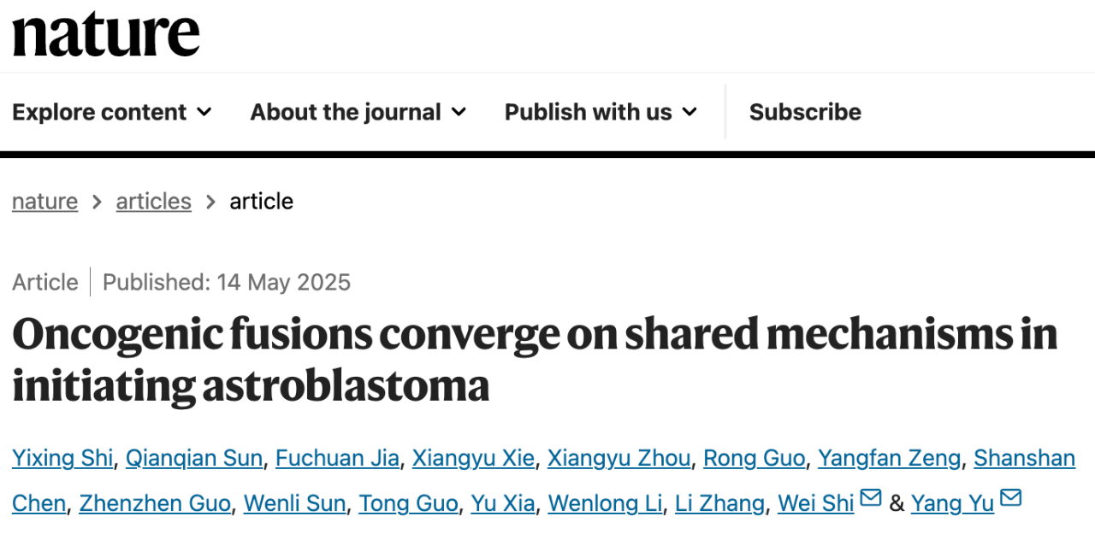Click the Wenlong Li author link
This screenshot has width=1095, height=534.
(x=605, y=503)
